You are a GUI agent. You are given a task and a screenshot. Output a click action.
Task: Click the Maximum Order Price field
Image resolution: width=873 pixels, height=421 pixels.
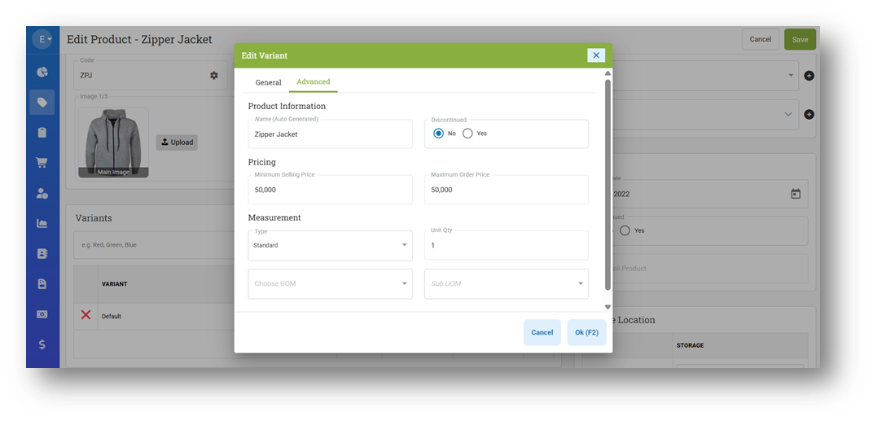pos(506,190)
